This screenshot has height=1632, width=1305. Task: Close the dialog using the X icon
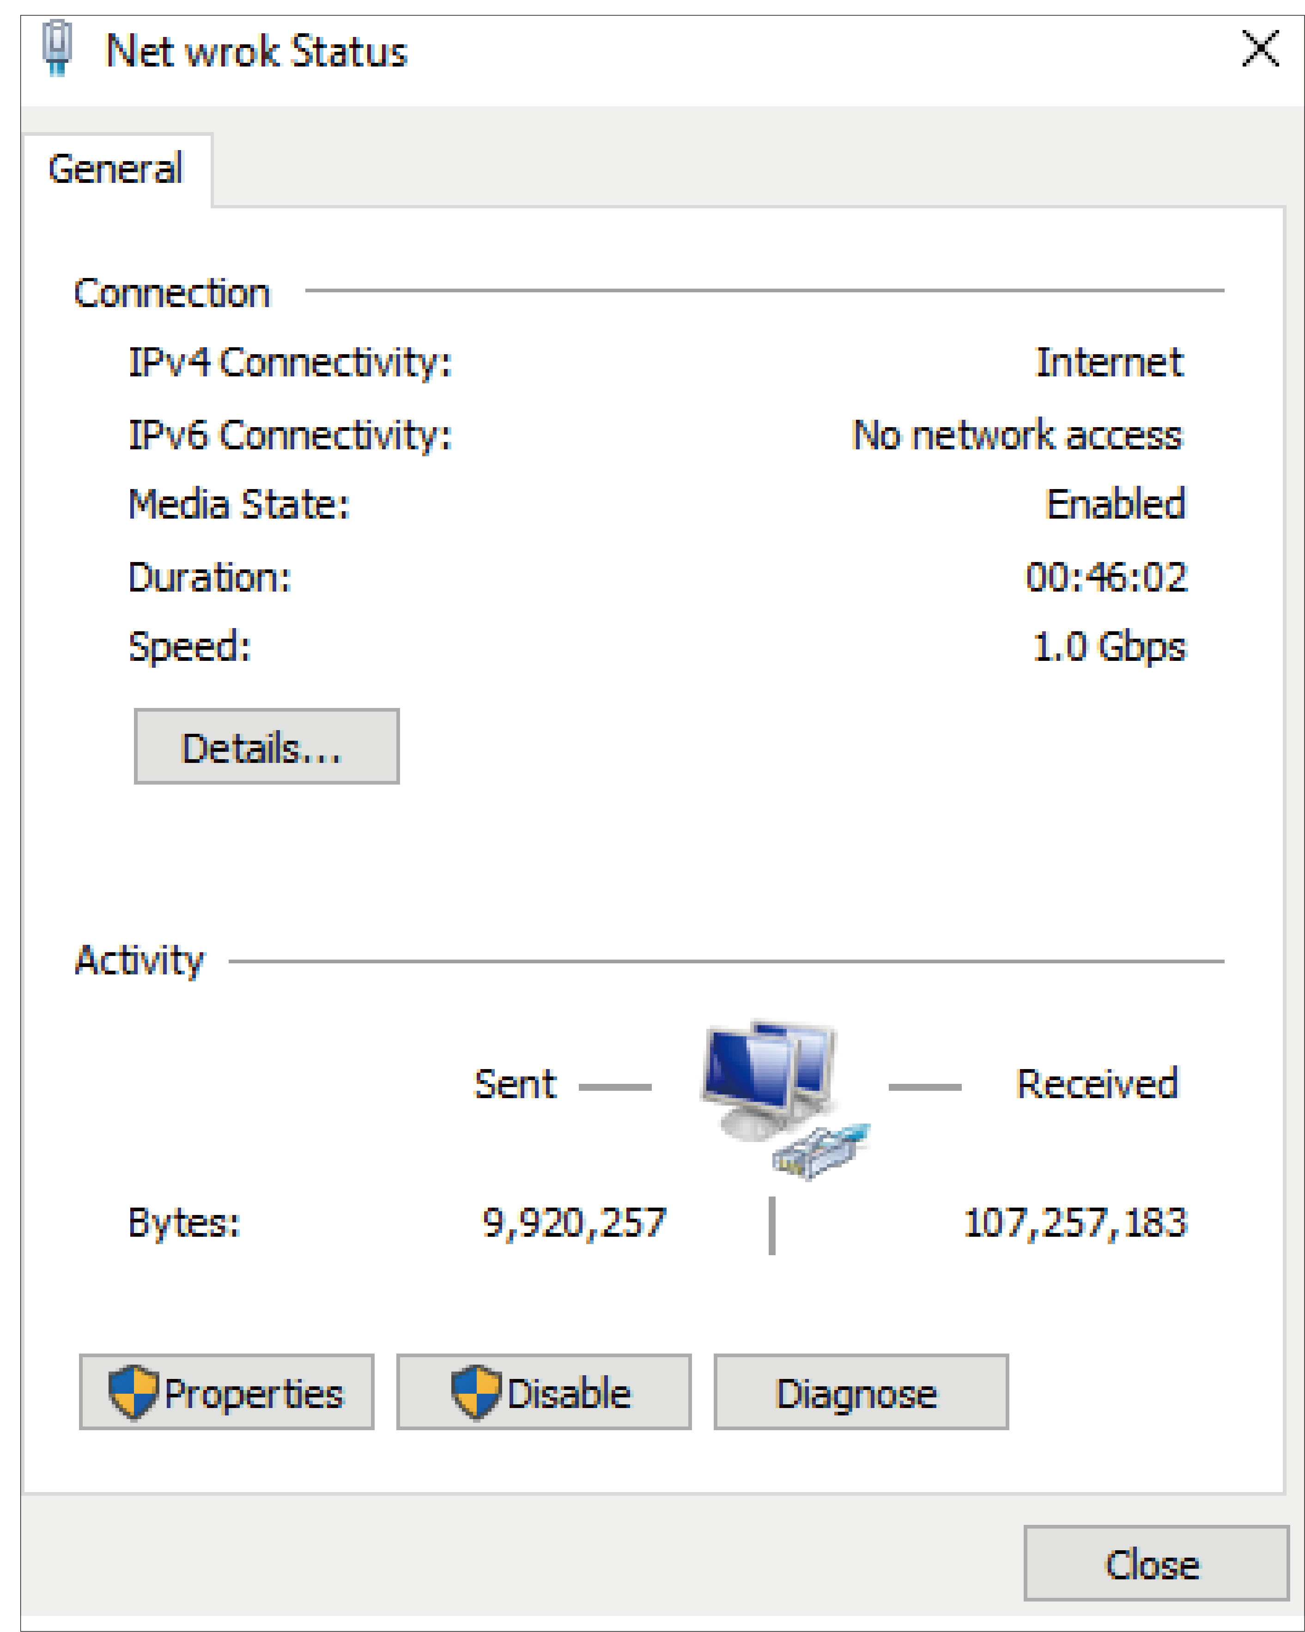[x=1260, y=49]
